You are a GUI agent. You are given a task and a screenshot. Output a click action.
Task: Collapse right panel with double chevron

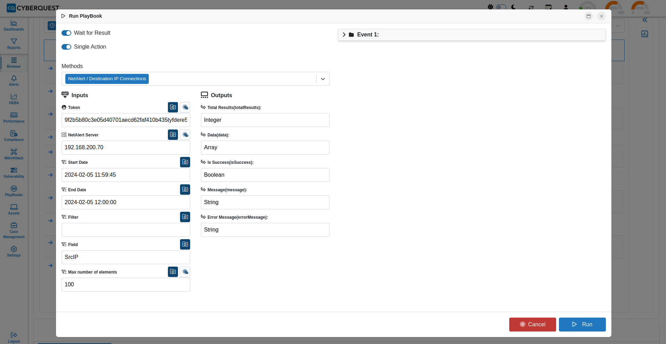645,20
